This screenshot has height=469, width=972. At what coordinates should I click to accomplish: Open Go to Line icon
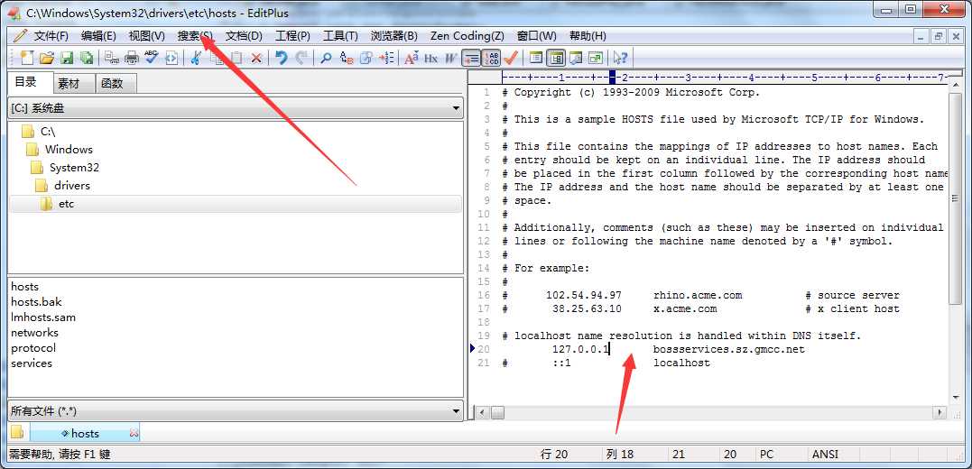(386, 59)
